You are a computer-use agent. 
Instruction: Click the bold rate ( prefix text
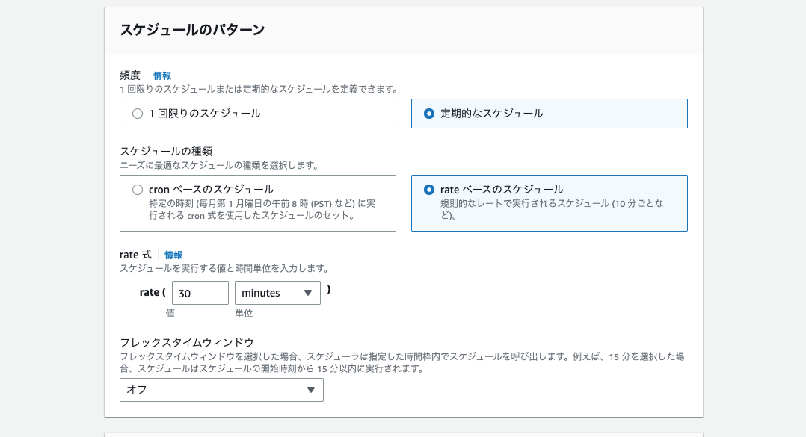click(x=153, y=292)
